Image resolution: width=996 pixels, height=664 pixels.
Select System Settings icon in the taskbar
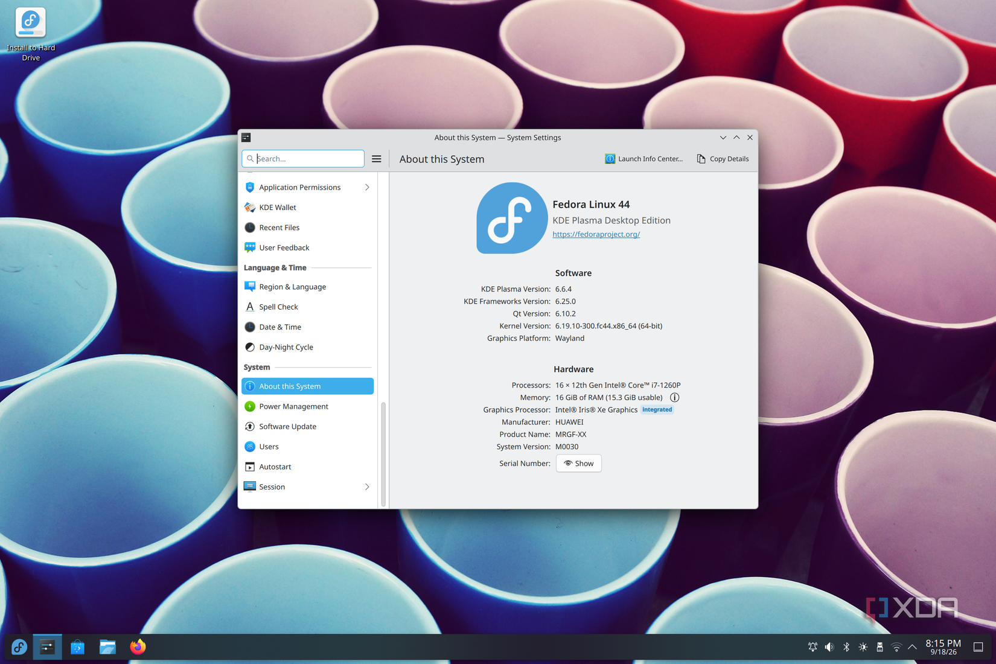point(47,647)
